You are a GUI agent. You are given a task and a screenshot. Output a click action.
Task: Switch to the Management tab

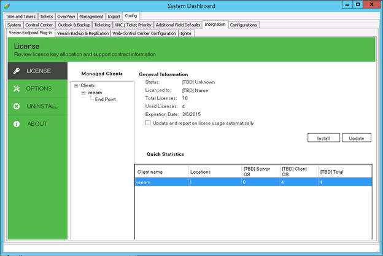[x=91, y=16]
